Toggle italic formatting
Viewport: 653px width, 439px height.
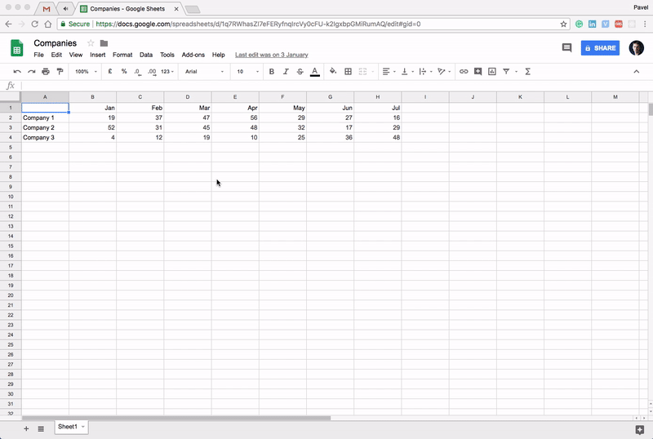point(286,72)
